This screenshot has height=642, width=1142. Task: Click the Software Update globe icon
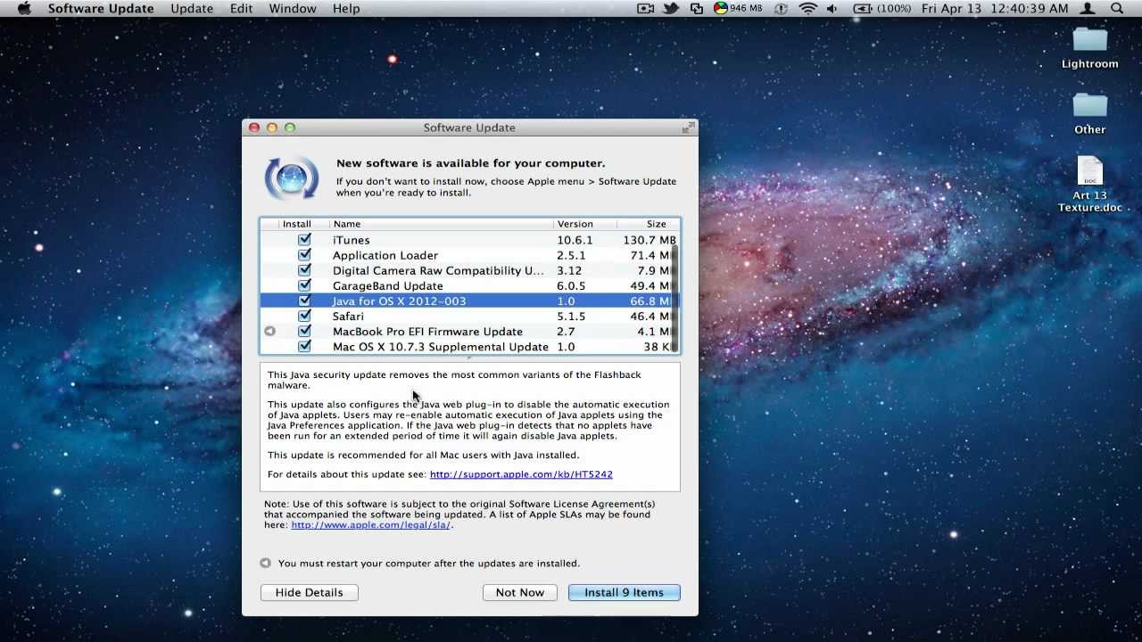(x=291, y=177)
